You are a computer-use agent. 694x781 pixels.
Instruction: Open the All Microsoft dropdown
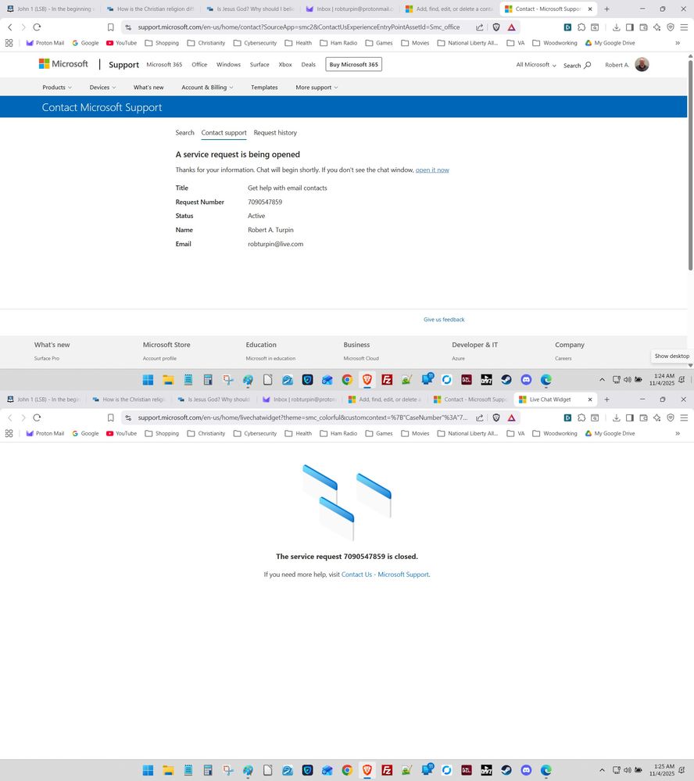pos(536,65)
